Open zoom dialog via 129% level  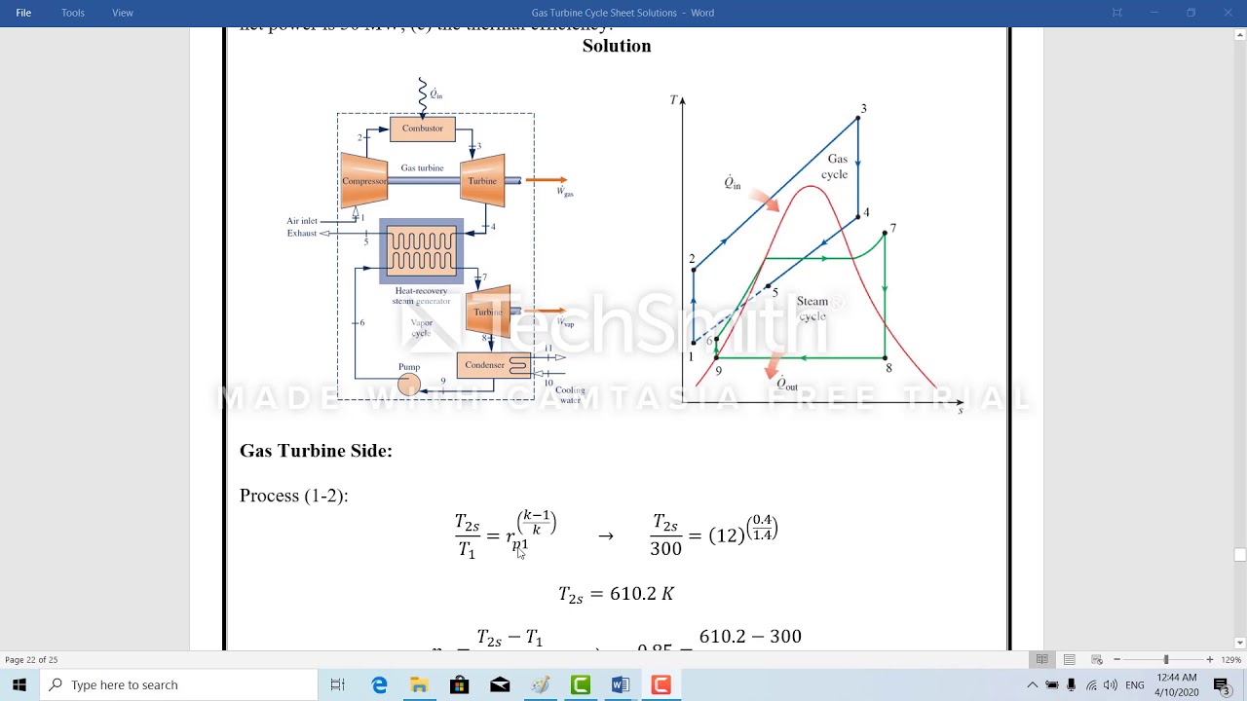click(1231, 659)
